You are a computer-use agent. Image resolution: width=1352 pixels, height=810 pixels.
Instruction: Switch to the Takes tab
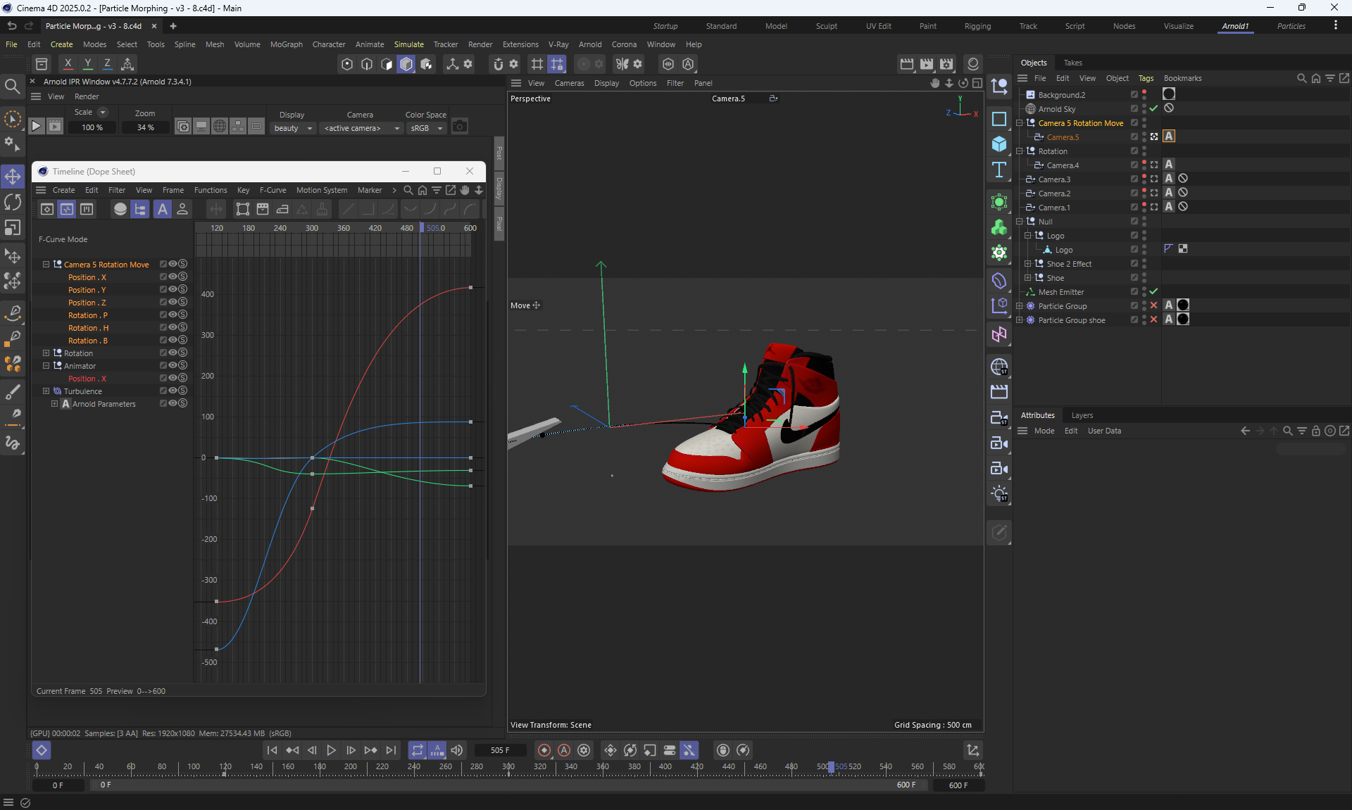[1072, 63]
